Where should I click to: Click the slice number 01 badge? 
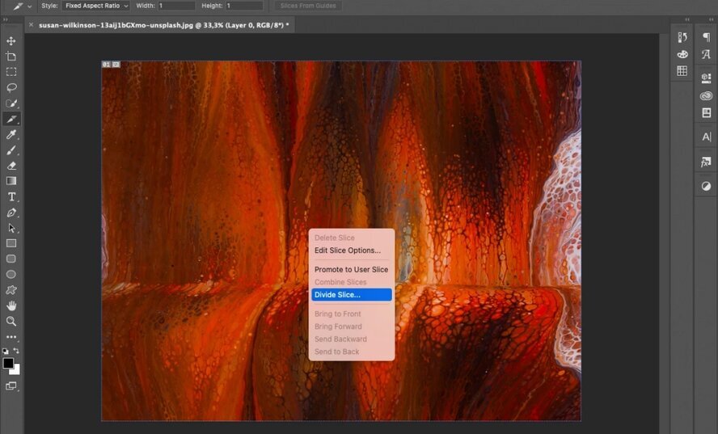tap(106, 65)
